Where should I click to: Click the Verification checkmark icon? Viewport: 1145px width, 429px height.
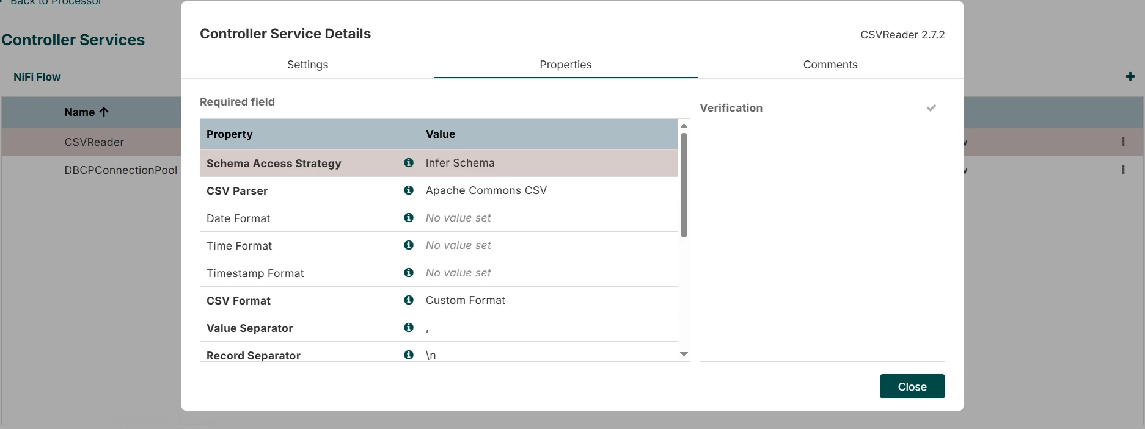pyautogui.click(x=931, y=108)
